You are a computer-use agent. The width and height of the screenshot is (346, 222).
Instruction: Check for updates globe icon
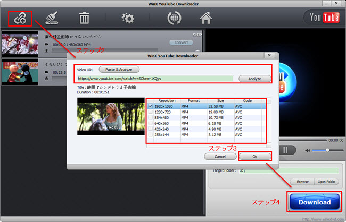[174, 18]
